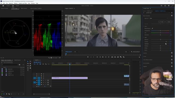This screenshot has height=98, width=175.
Task: Open the File menu
Action: pos(1,3)
